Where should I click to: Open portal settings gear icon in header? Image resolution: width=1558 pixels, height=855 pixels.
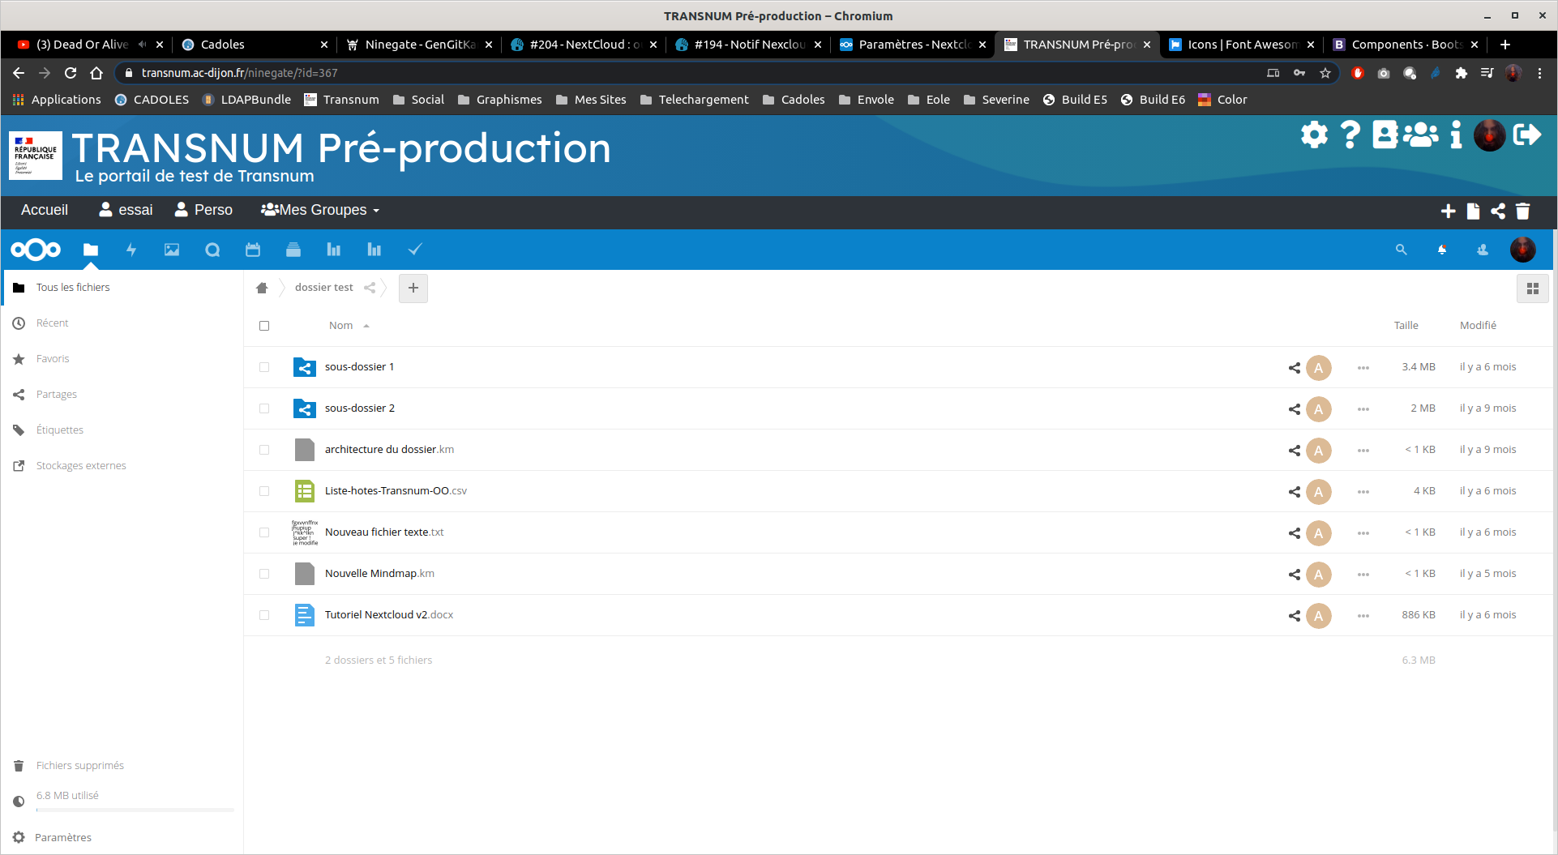point(1314,135)
